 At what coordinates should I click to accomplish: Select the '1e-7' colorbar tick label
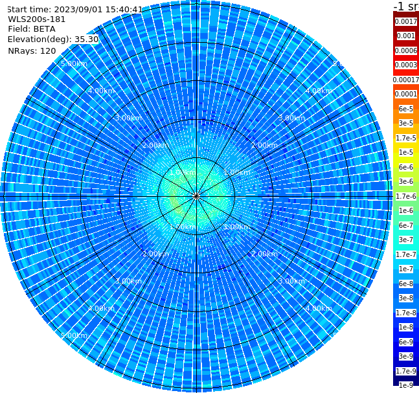click(405, 269)
